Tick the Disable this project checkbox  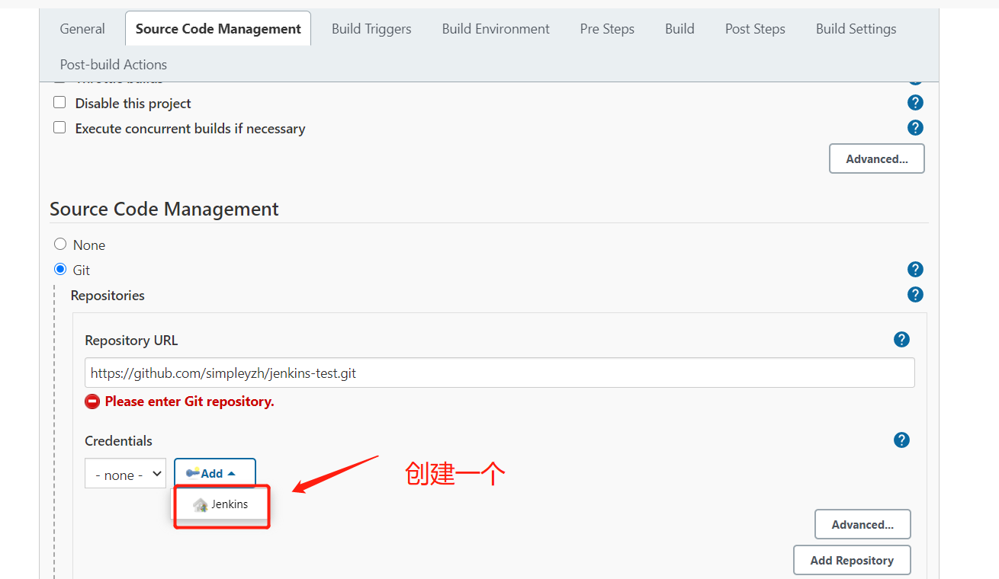[59, 103]
